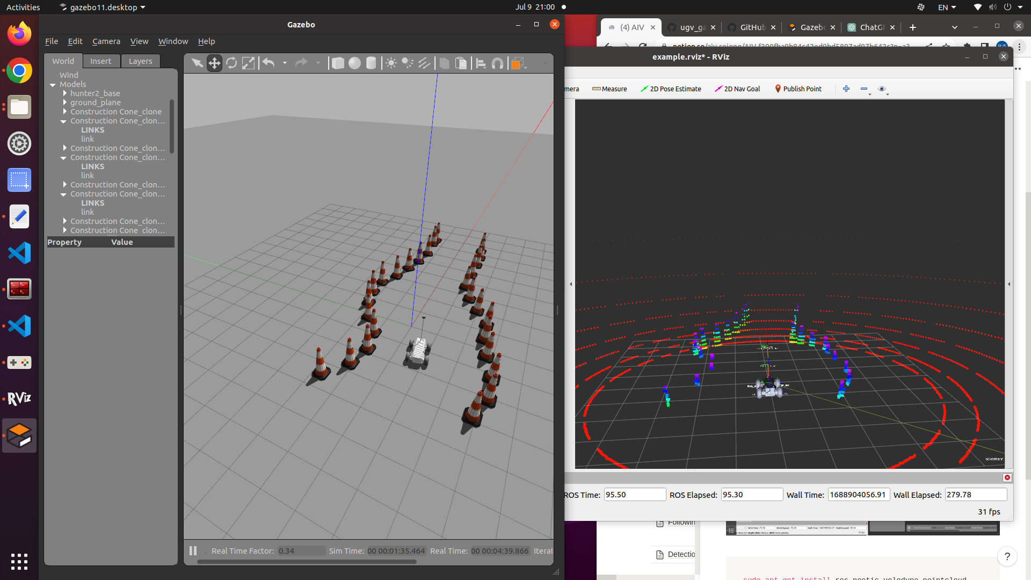Screen dimensions: 1031x580
Task: Select the rotate mode tool in Gazebo
Action: pos(231,63)
